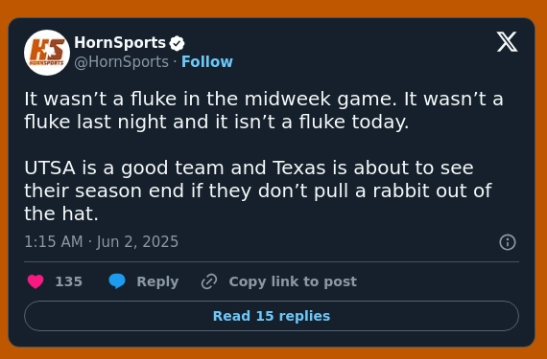Click the Reply label text
The image size is (547, 359).
pos(157,281)
